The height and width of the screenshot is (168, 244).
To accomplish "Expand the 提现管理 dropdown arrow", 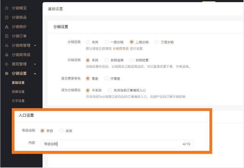I will (35, 64).
